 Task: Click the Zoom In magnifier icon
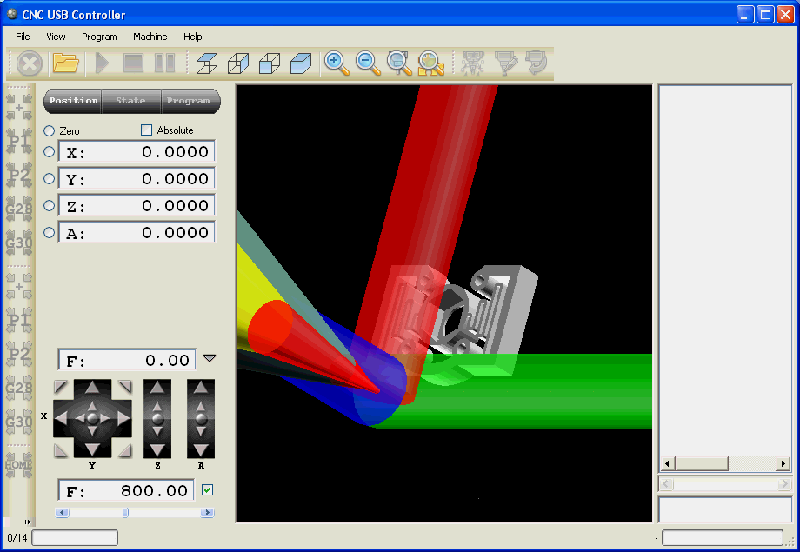click(337, 63)
